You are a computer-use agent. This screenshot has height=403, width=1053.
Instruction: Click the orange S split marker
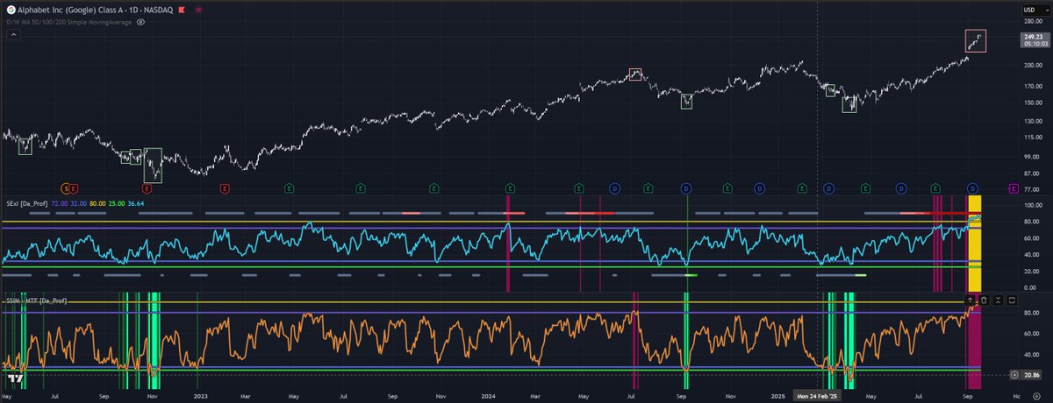pyautogui.click(x=64, y=187)
